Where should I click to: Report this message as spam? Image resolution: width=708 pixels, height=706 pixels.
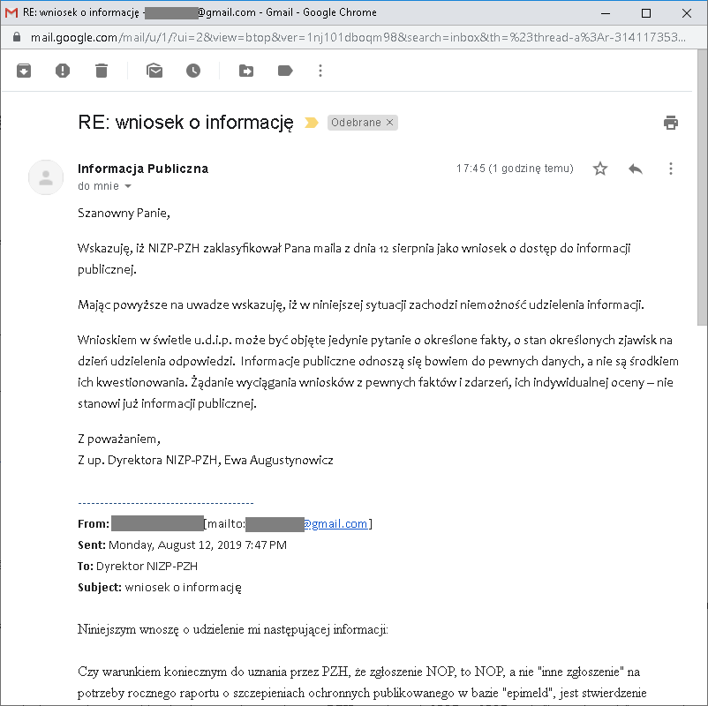click(63, 71)
